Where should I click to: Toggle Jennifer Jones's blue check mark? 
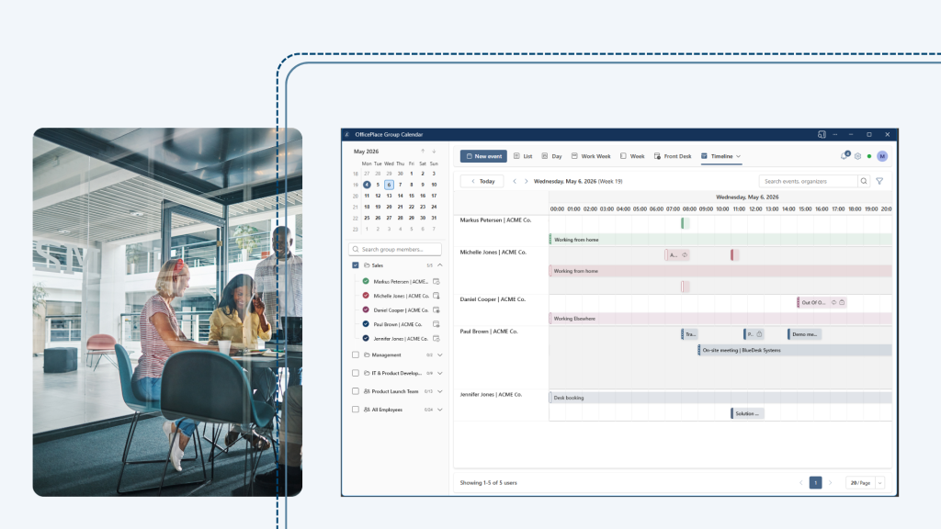tap(366, 339)
